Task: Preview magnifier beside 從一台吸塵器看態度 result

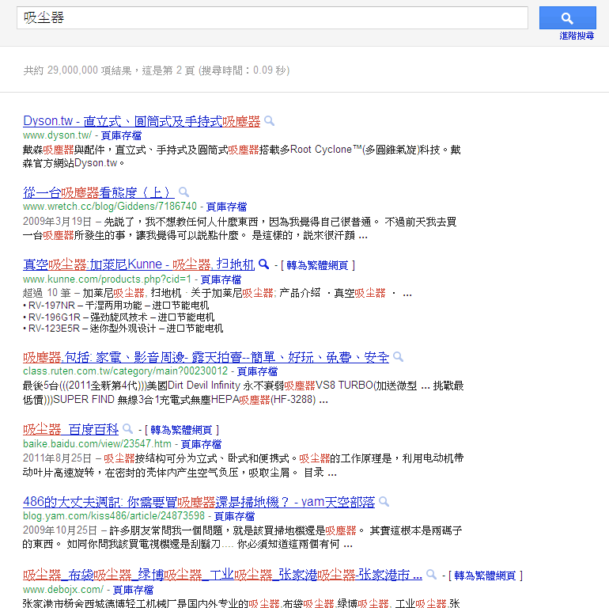Action: [183, 192]
